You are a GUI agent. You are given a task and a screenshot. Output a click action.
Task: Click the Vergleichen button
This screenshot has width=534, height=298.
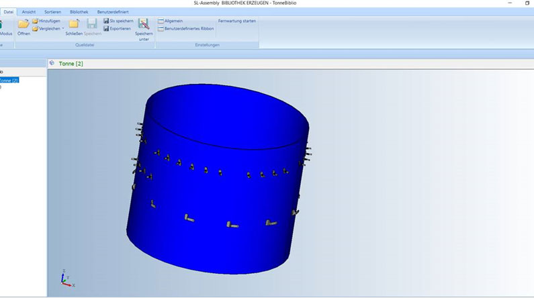coord(50,28)
